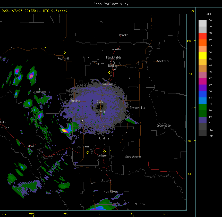This screenshot has height=217, width=222.
Task: Select the Limestone label
Action: click(x=39, y=92)
